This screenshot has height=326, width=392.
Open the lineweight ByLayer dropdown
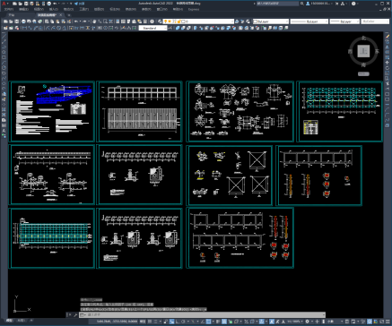344,21
